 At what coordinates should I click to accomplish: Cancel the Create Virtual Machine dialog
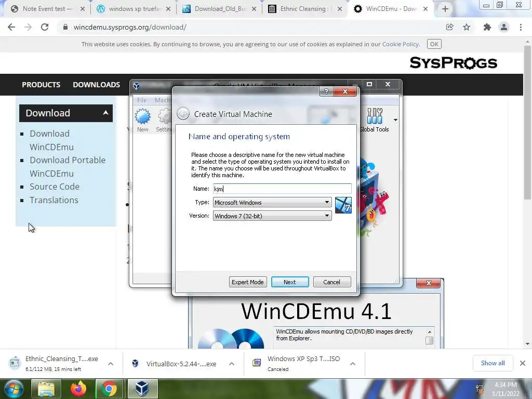(x=332, y=282)
